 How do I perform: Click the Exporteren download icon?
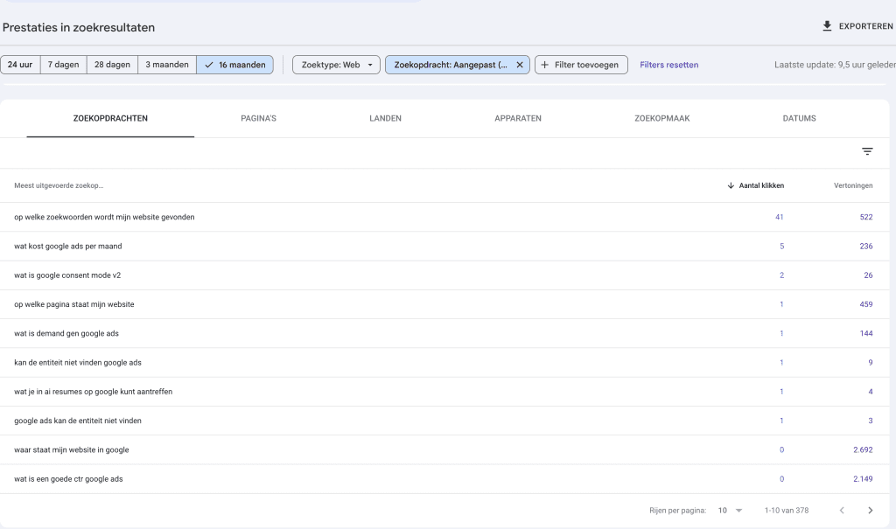click(x=827, y=26)
